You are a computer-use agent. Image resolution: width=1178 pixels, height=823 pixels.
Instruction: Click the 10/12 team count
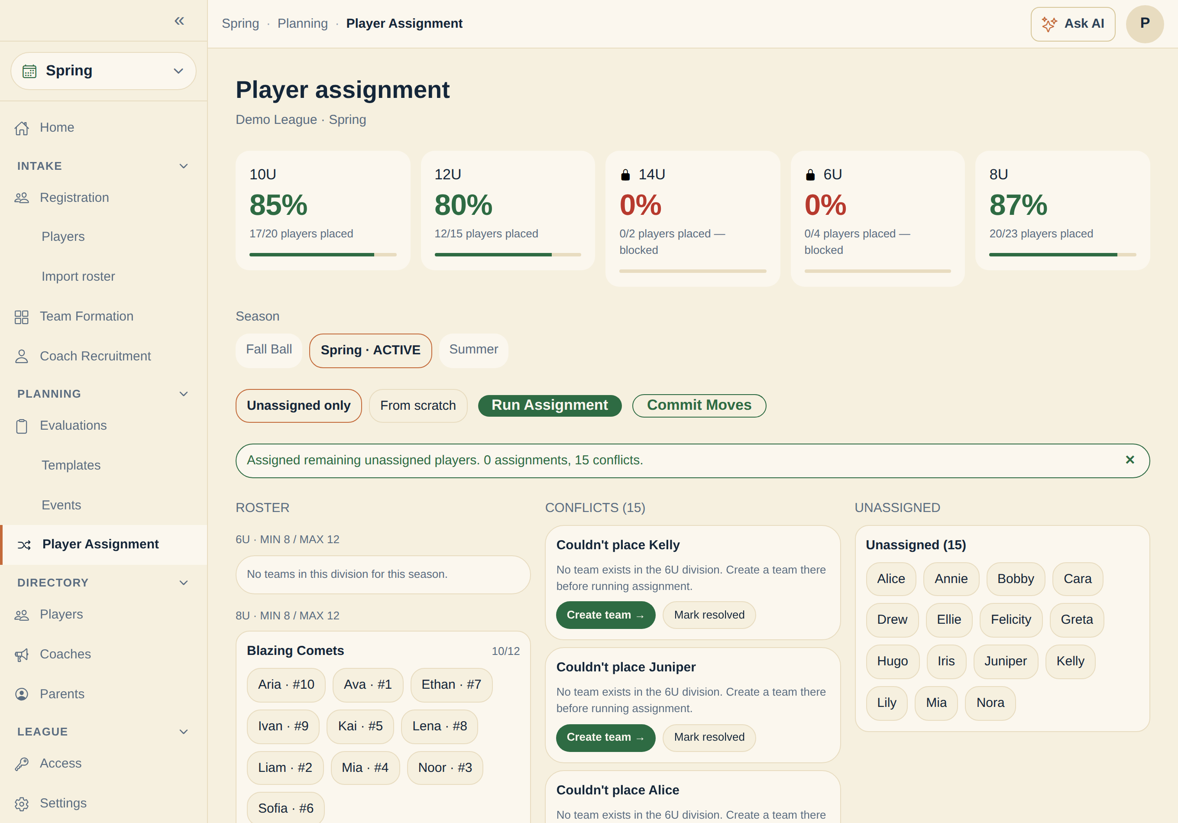(505, 651)
